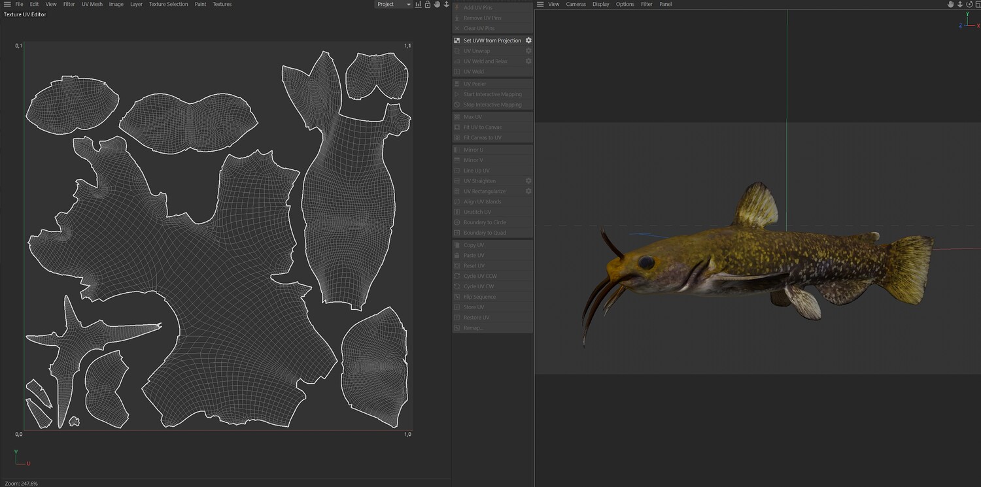The width and height of the screenshot is (981, 487).
Task: Open the UV editor hamburger menu
Action: click(7, 5)
